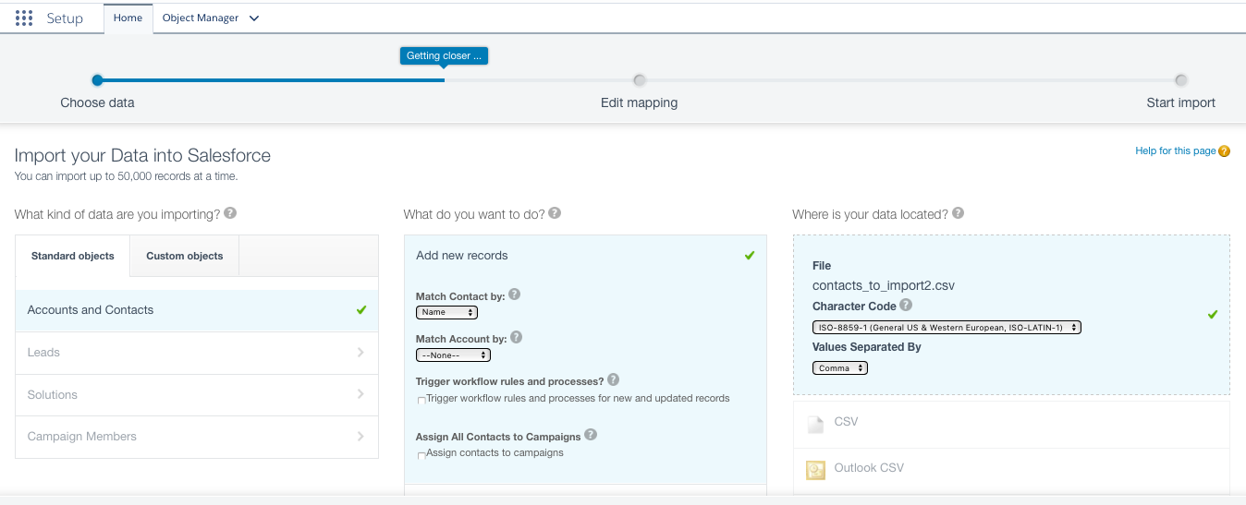Open Values Separated By dropdown
1246x505 pixels.
tap(840, 367)
